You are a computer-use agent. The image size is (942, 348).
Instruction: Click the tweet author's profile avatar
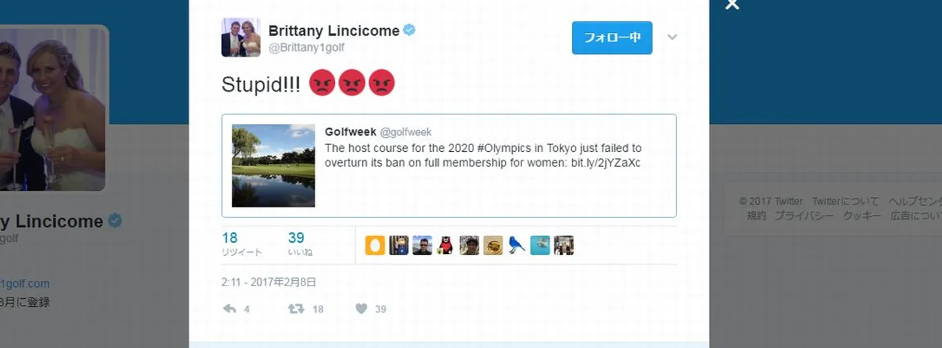point(241,38)
